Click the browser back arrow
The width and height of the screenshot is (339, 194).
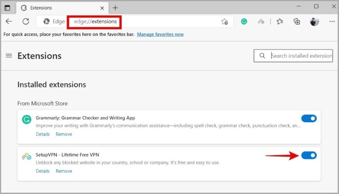[x=9, y=21]
